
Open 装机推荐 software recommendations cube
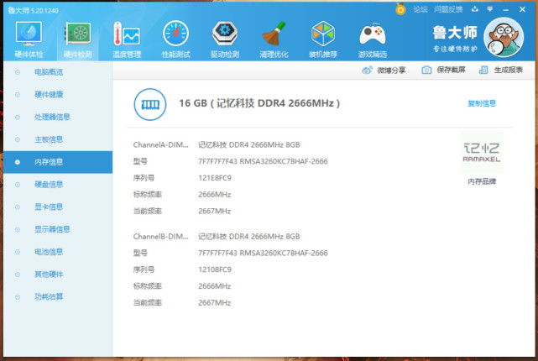pos(323,39)
